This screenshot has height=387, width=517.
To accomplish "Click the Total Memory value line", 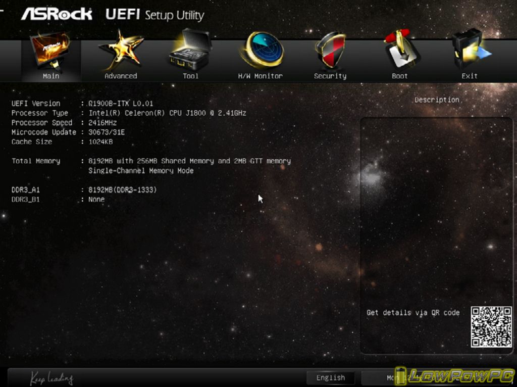I will coord(189,161).
